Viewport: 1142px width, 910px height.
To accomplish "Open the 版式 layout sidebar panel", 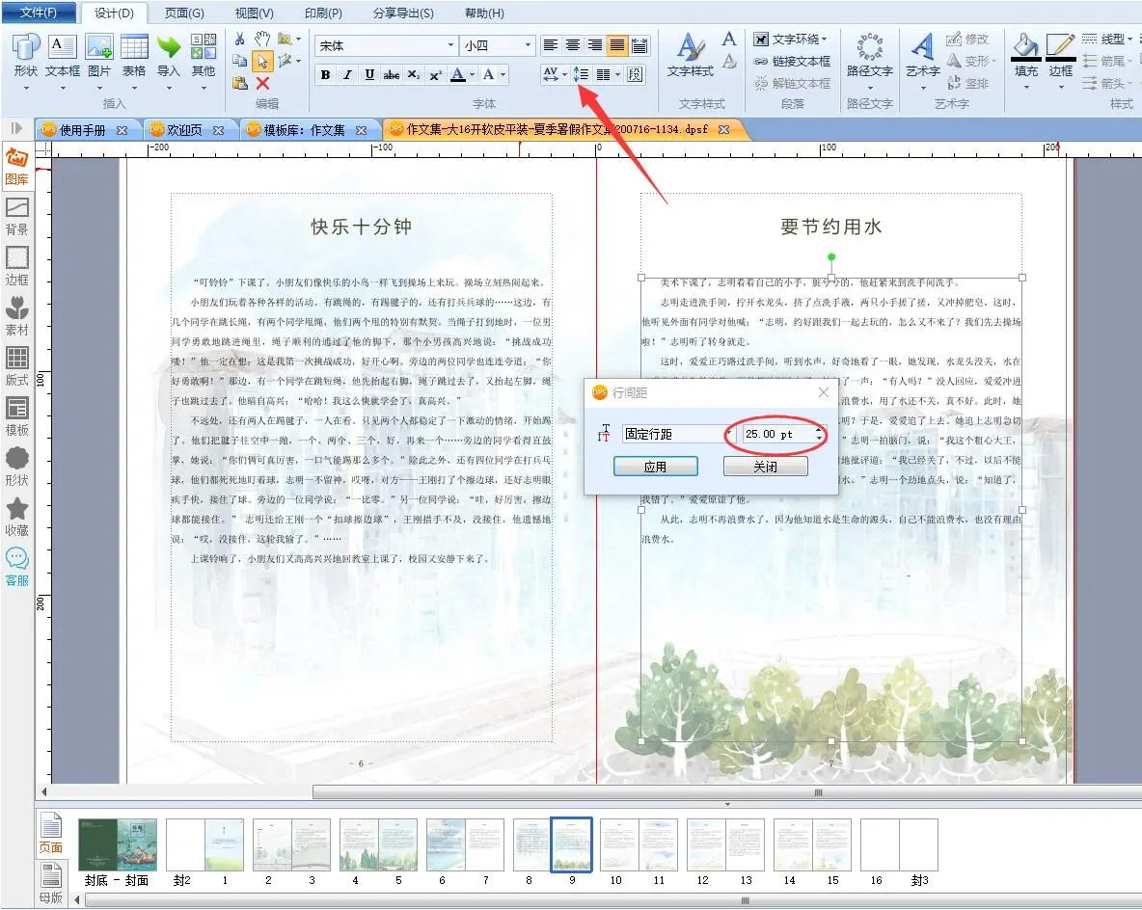I will point(16,367).
